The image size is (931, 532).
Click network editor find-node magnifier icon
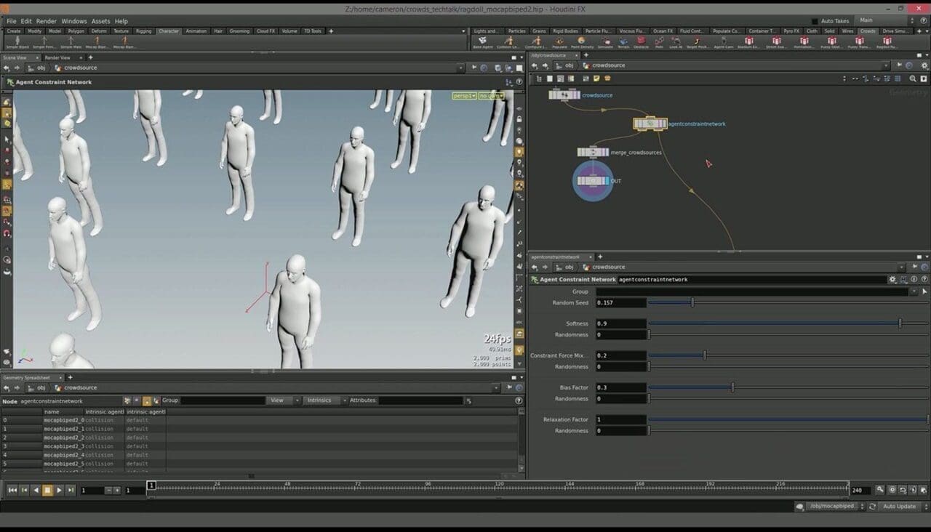[913, 78]
